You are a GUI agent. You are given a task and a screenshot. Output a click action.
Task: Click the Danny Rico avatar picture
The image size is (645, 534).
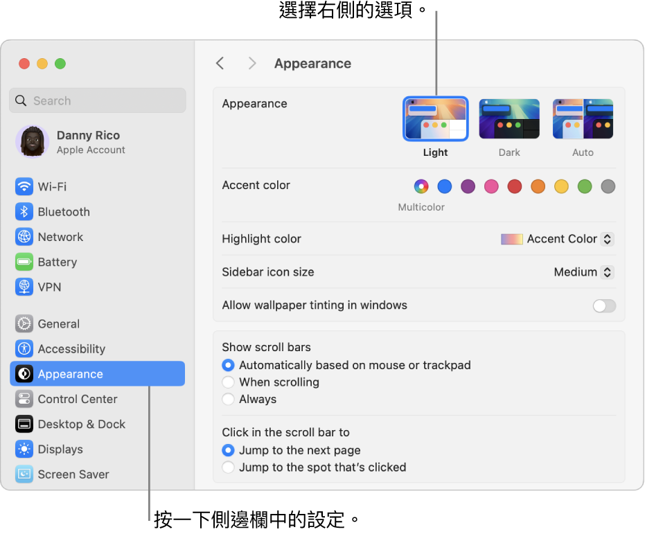pyautogui.click(x=33, y=142)
